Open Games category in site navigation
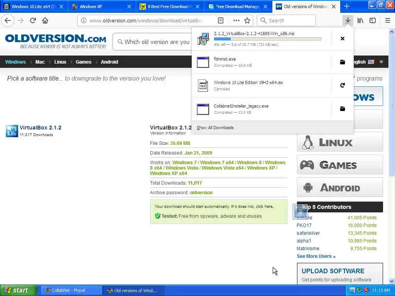Image resolution: width=395 pixels, height=296 pixels. [x=83, y=62]
